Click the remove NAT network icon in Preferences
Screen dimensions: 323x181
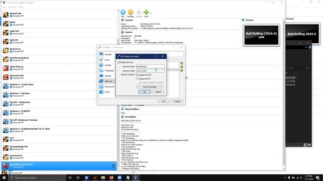click(x=182, y=67)
